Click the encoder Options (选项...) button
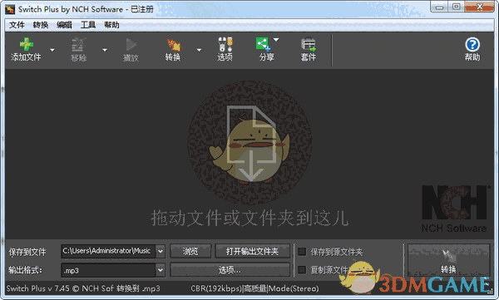499x300 pixels. pyautogui.click(x=230, y=270)
